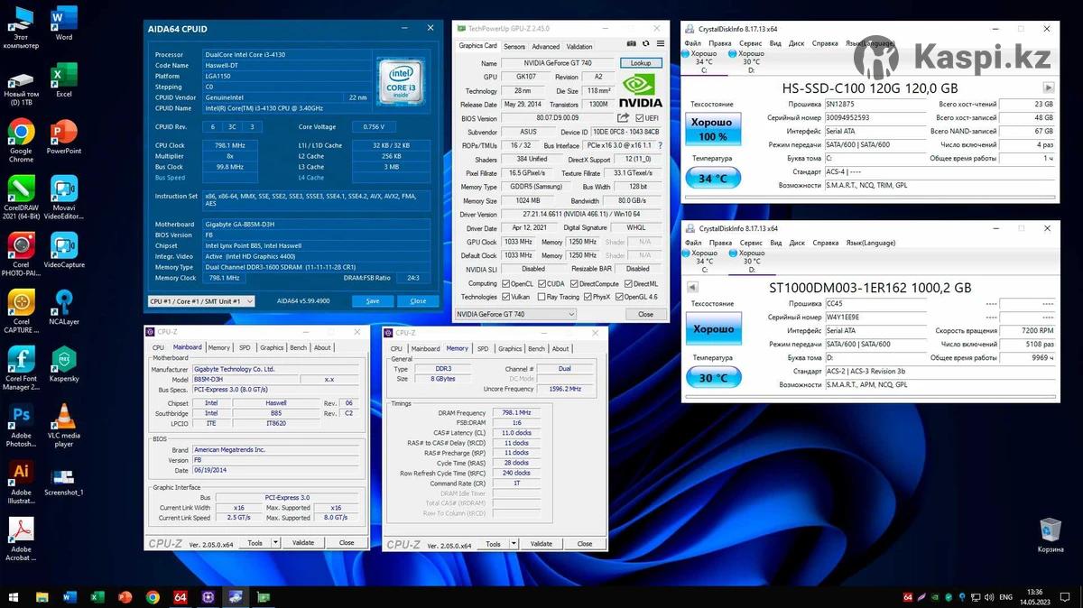Click the GPU-Z Close button
Screen dimensions: 1083x608
click(x=646, y=314)
